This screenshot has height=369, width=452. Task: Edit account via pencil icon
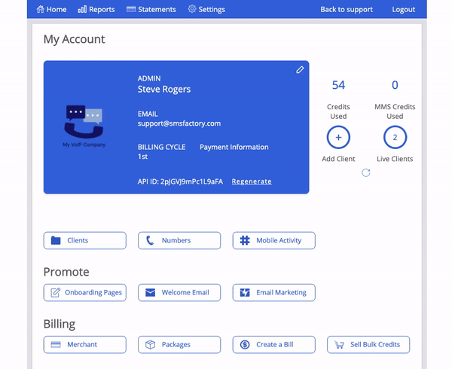(x=300, y=70)
